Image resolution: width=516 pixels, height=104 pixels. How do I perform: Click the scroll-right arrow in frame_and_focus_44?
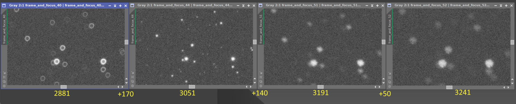point(251,87)
